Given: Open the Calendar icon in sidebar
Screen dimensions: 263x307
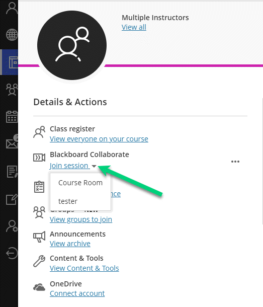Looking at the screenshot, I should [x=12, y=117].
